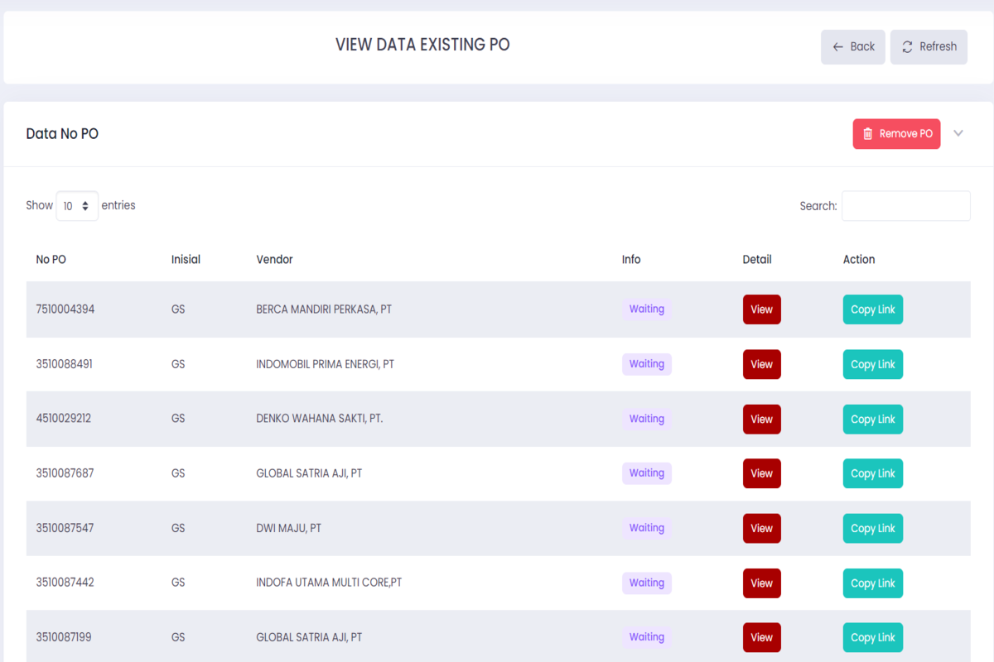Sort table by No PO column
Screen dimensions: 994x662
pyautogui.click(x=51, y=260)
